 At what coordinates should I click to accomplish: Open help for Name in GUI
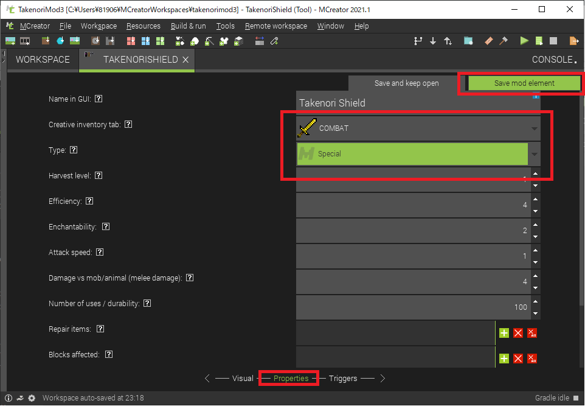pyautogui.click(x=99, y=99)
